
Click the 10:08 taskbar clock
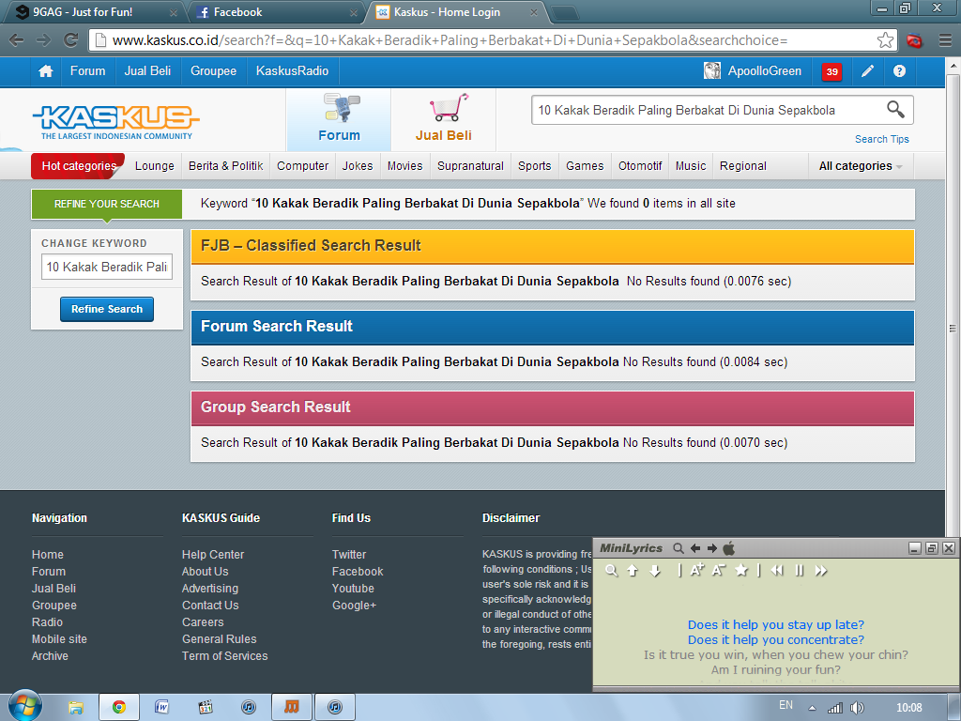(x=908, y=708)
